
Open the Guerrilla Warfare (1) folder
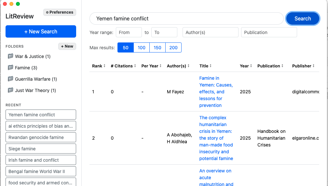point(36,79)
